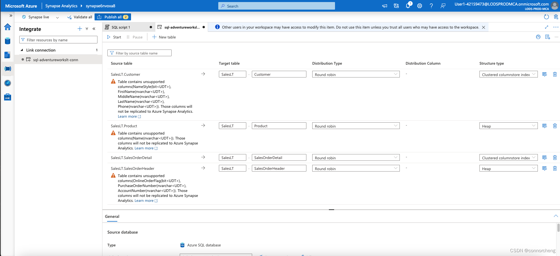
Task: Click Validate all button
Action: pos(80,17)
